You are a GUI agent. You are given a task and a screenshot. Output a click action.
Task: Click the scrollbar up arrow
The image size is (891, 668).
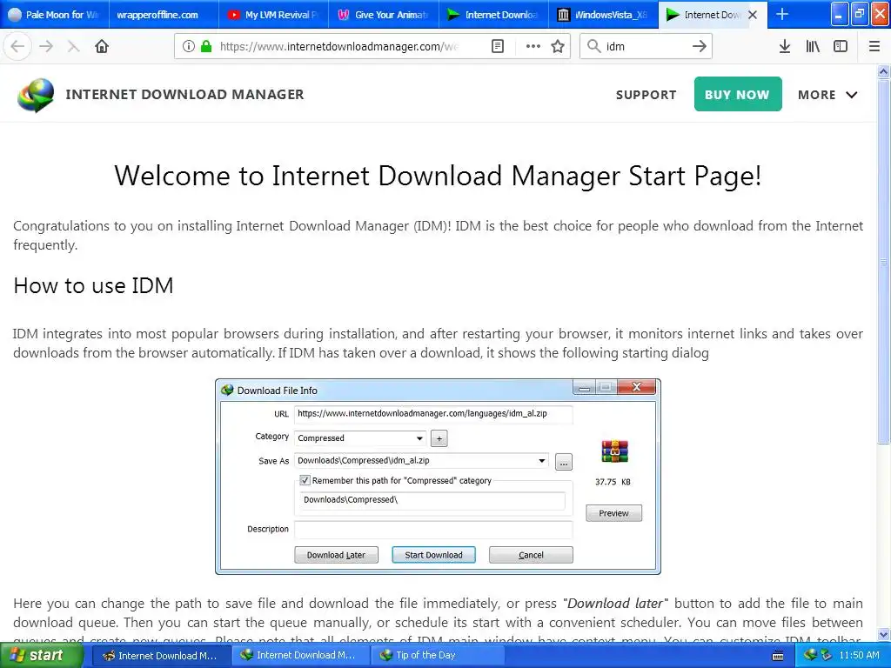884,71
